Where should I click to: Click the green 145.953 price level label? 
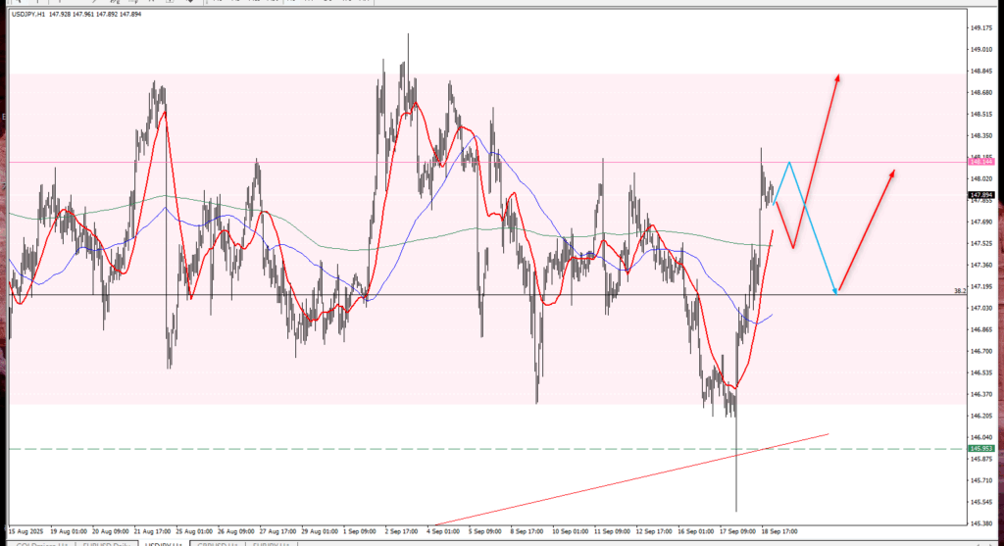coord(980,449)
